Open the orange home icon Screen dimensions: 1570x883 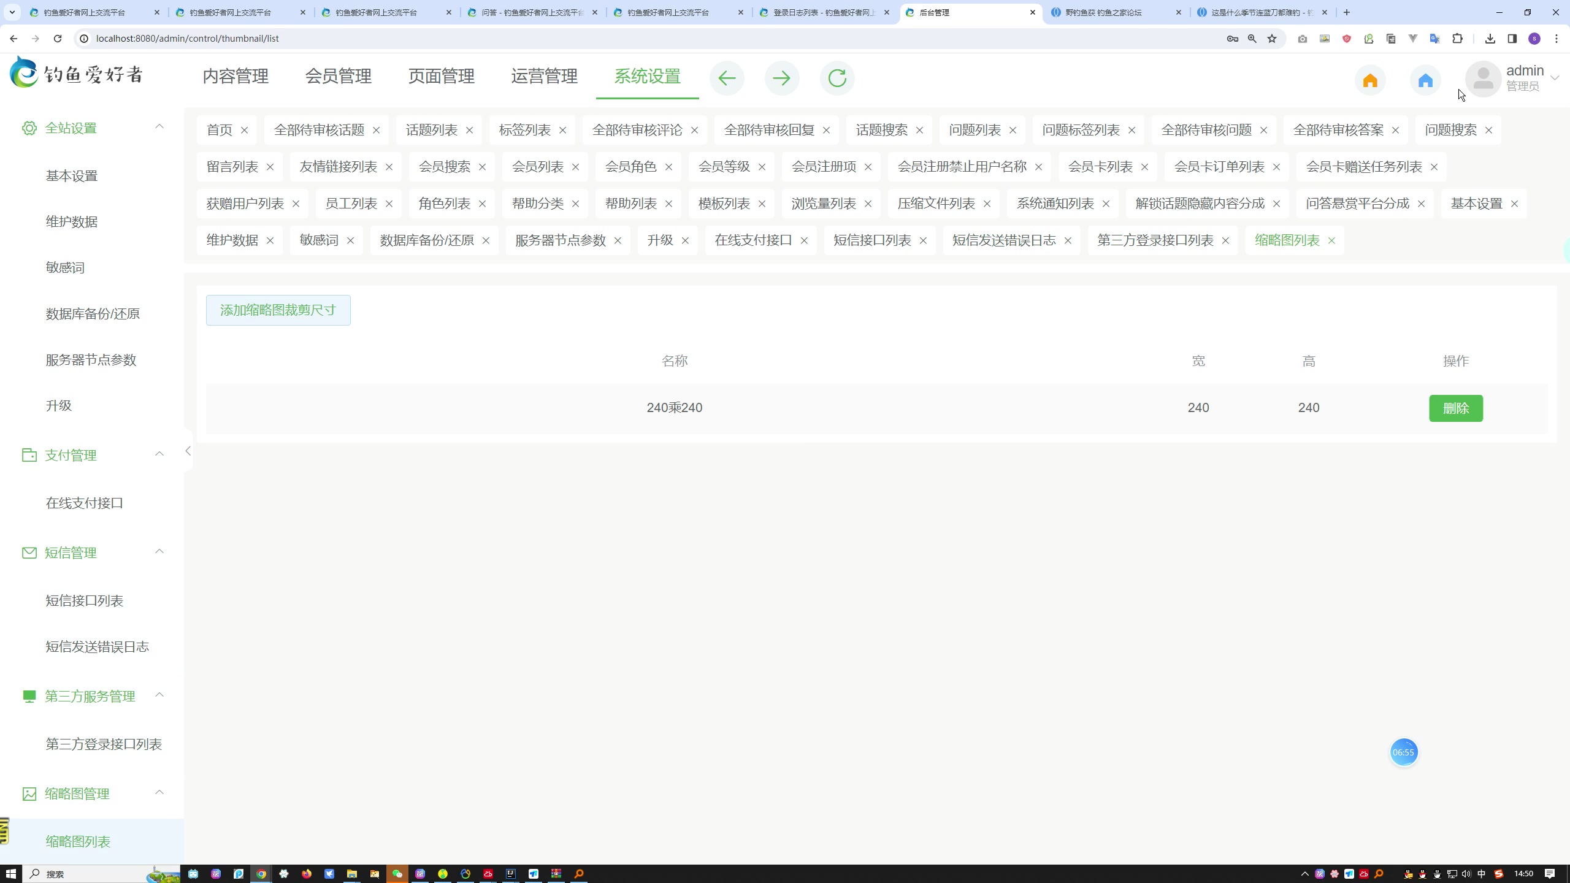coord(1370,80)
